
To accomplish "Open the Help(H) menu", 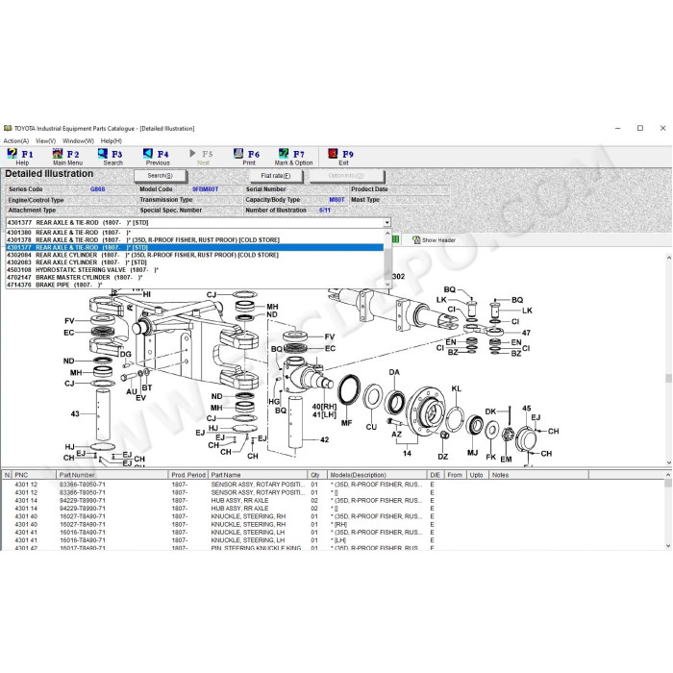I will (112, 140).
